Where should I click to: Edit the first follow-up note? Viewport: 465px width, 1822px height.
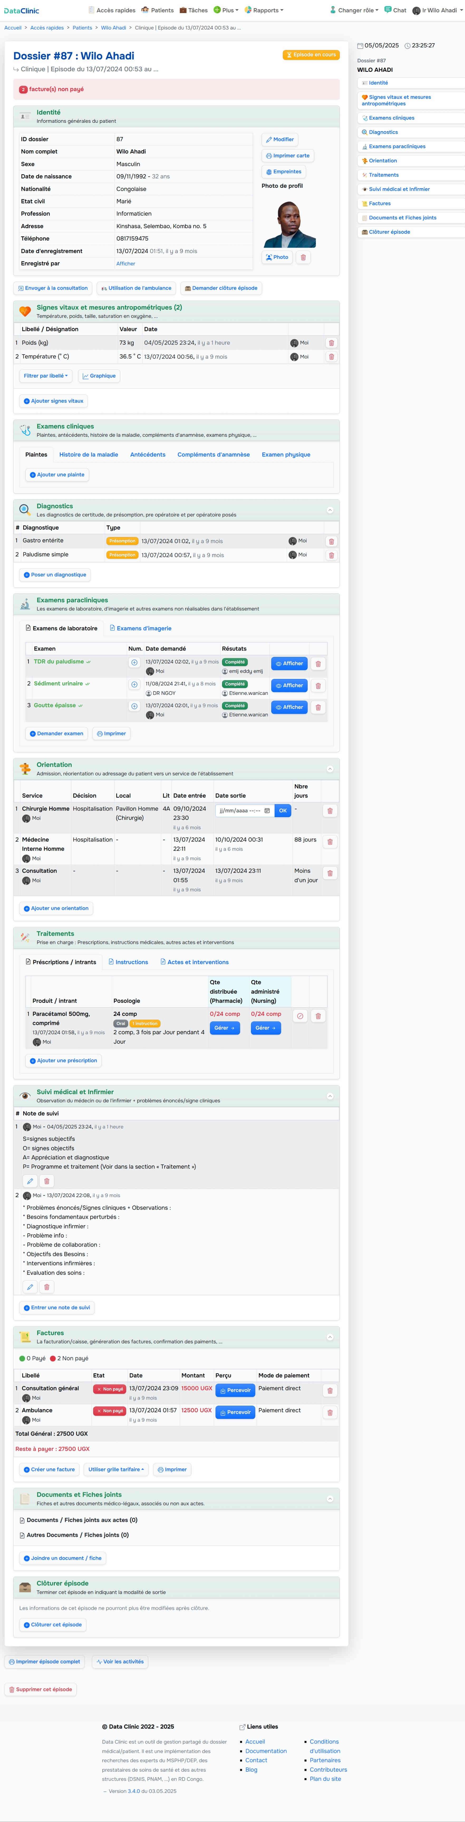coord(30,1181)
